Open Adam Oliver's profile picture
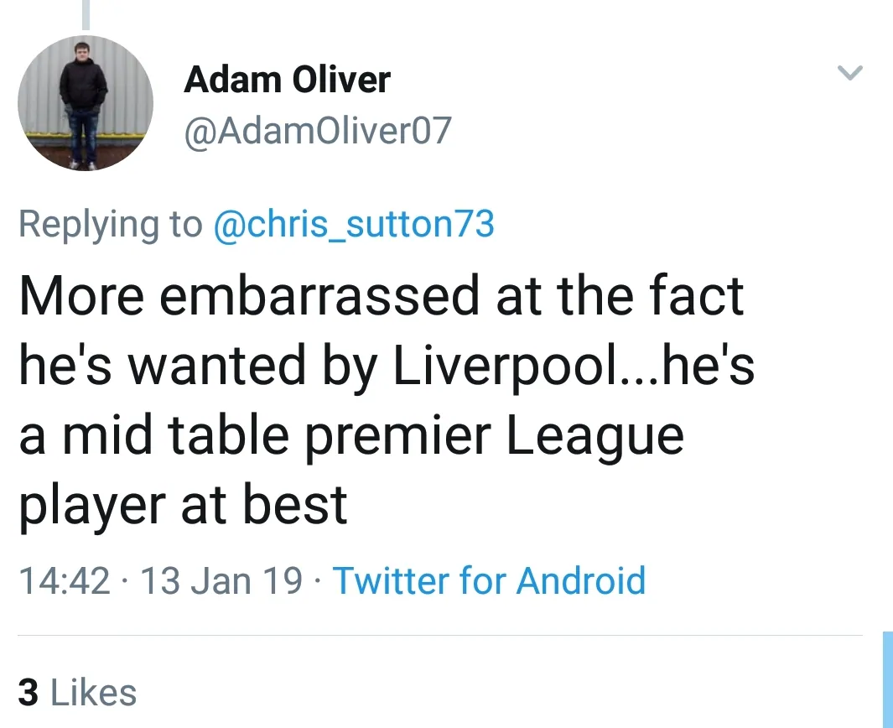 (86, 104)
